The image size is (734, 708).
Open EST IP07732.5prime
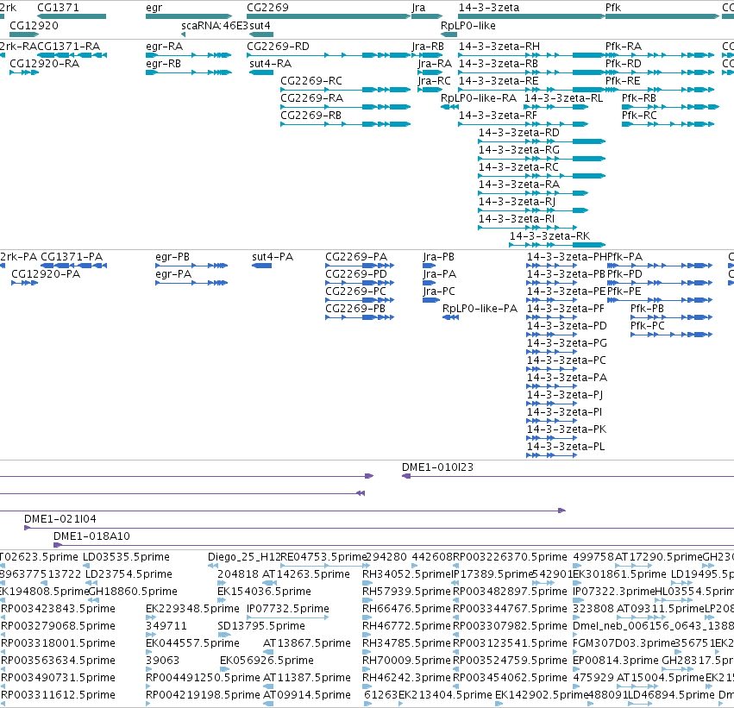[x=288, y=608]
